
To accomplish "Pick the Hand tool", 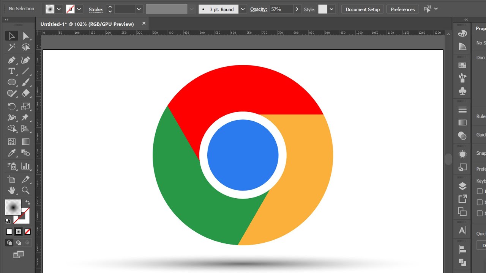I will pos(12,190).
